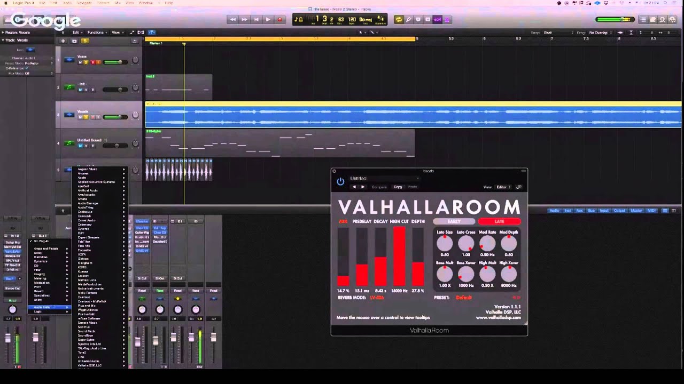Click the Vocals track icon
The height and width of the screenshot is (384, 684).
(x=69, y=115)
